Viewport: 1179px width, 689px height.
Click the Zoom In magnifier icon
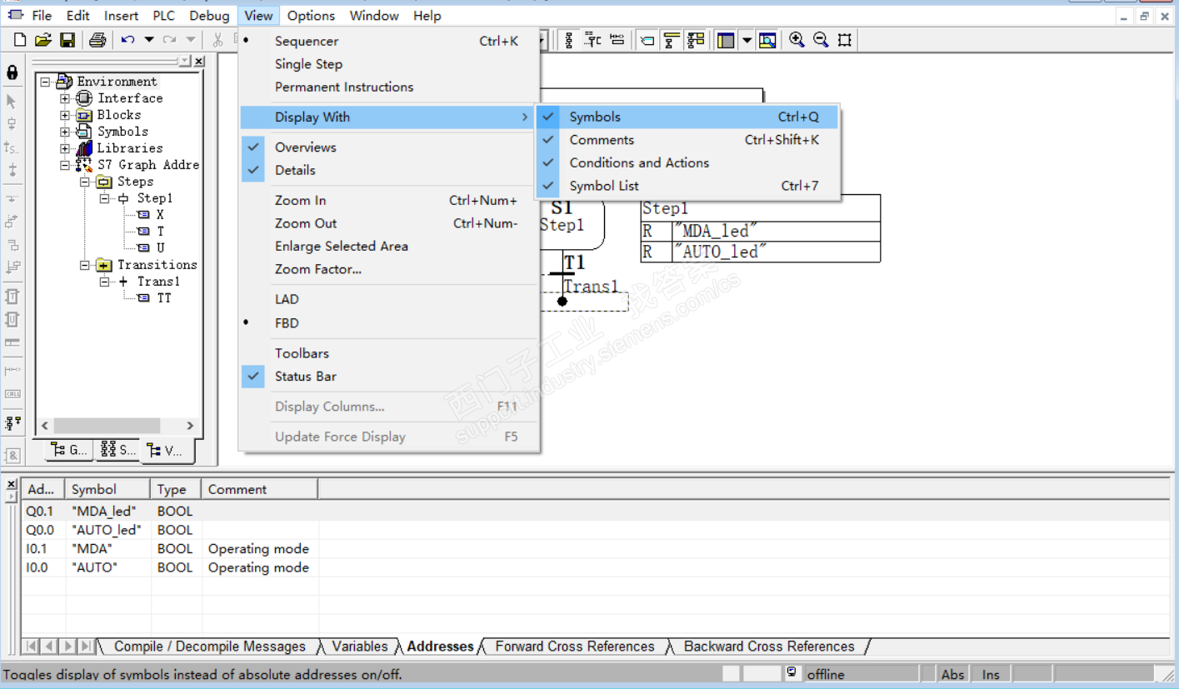pos(797,40)
